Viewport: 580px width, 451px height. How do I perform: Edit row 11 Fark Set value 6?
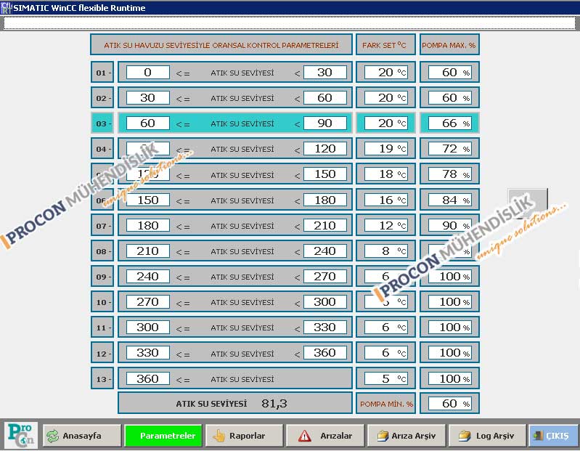(x=385, y=327)
